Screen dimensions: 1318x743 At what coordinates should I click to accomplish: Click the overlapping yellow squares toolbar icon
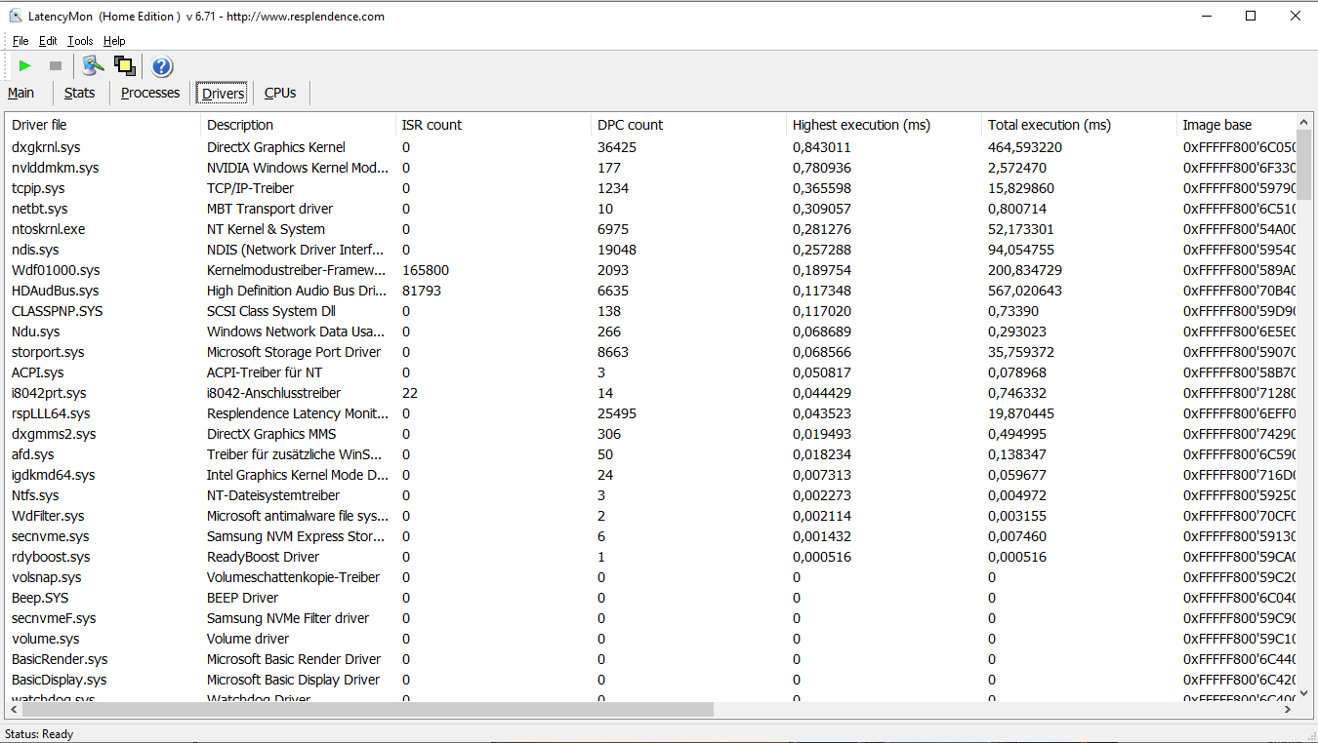pyautogui.click(x=124, y=66)
